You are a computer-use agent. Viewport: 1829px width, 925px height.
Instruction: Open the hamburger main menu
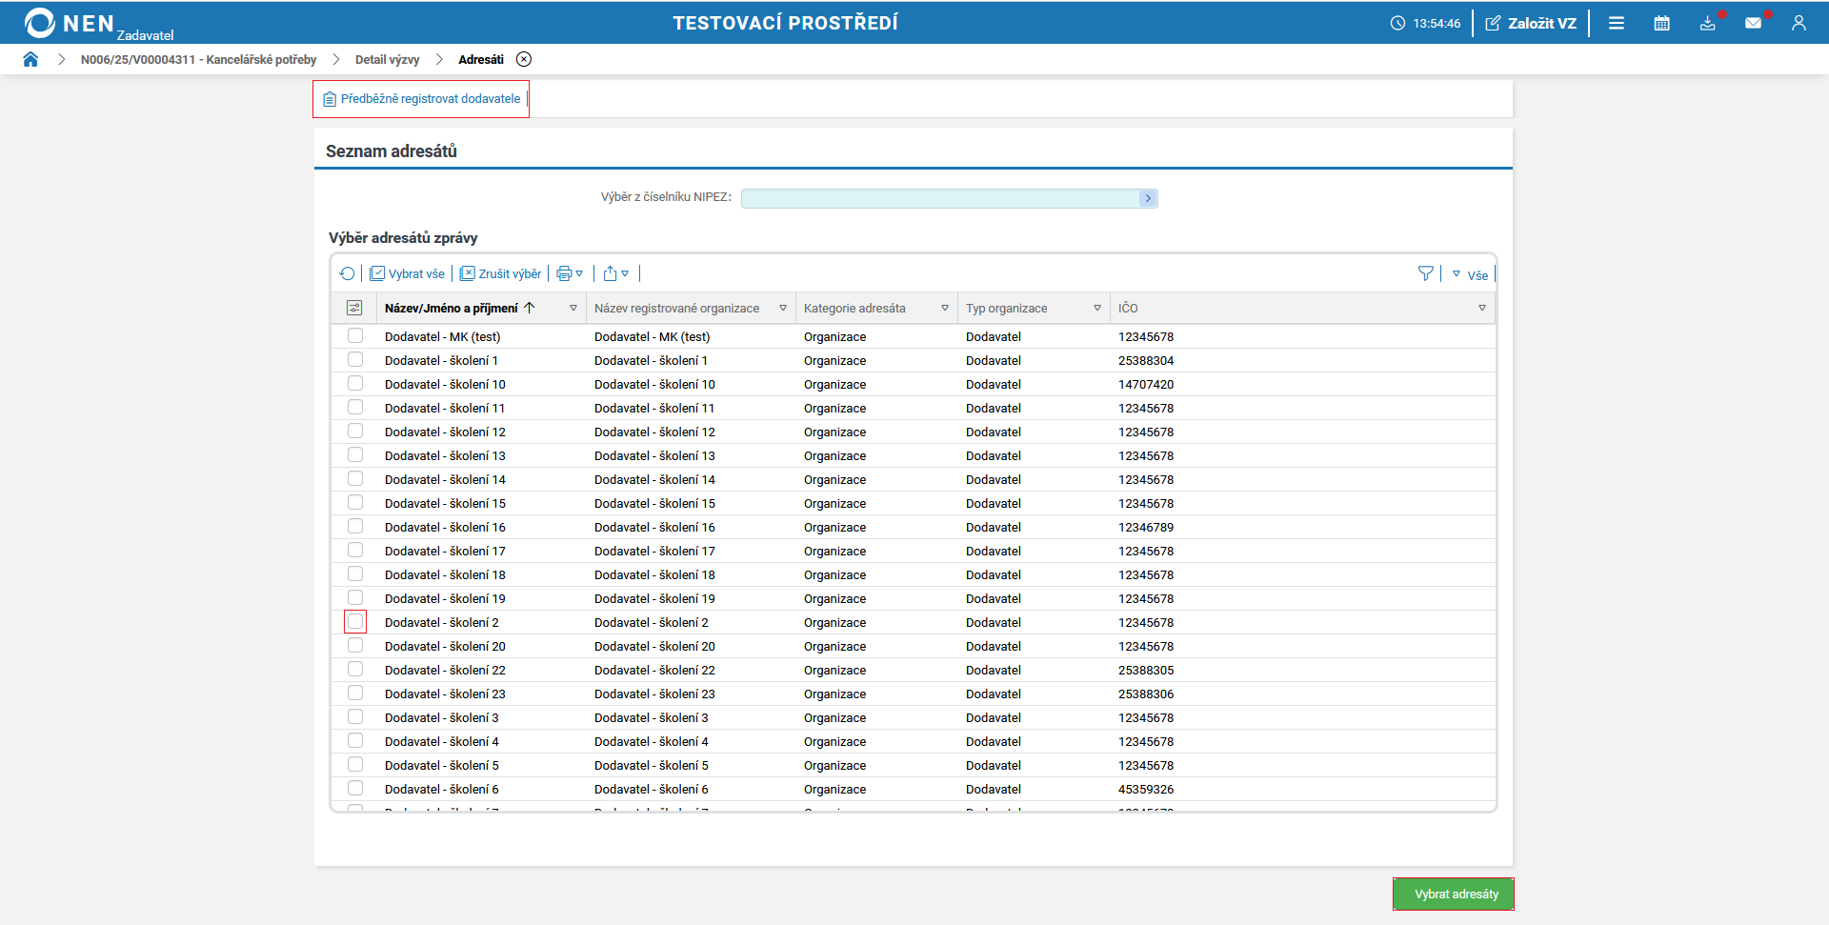pyautogui.click(x=1617, y=23)
